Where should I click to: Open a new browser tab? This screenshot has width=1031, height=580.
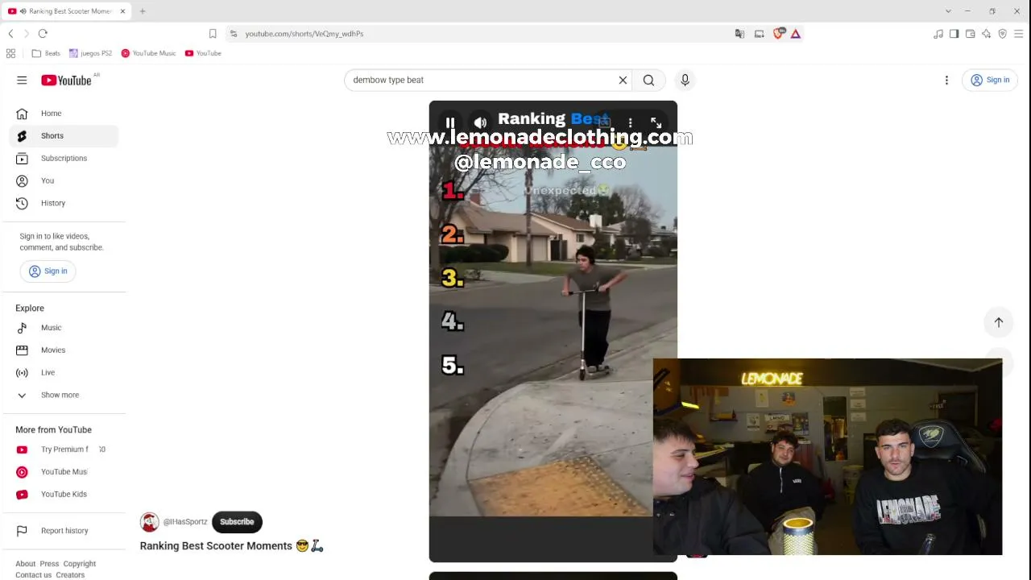[x=143, y=11]
